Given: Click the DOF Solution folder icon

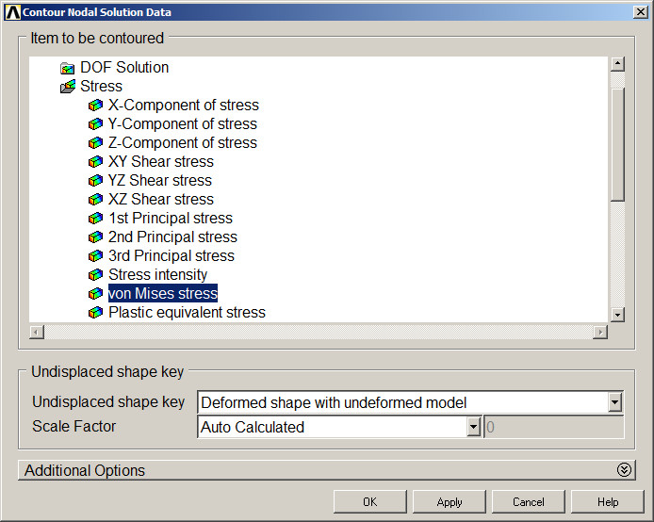Looking at the screenshot, I should 67,68.
